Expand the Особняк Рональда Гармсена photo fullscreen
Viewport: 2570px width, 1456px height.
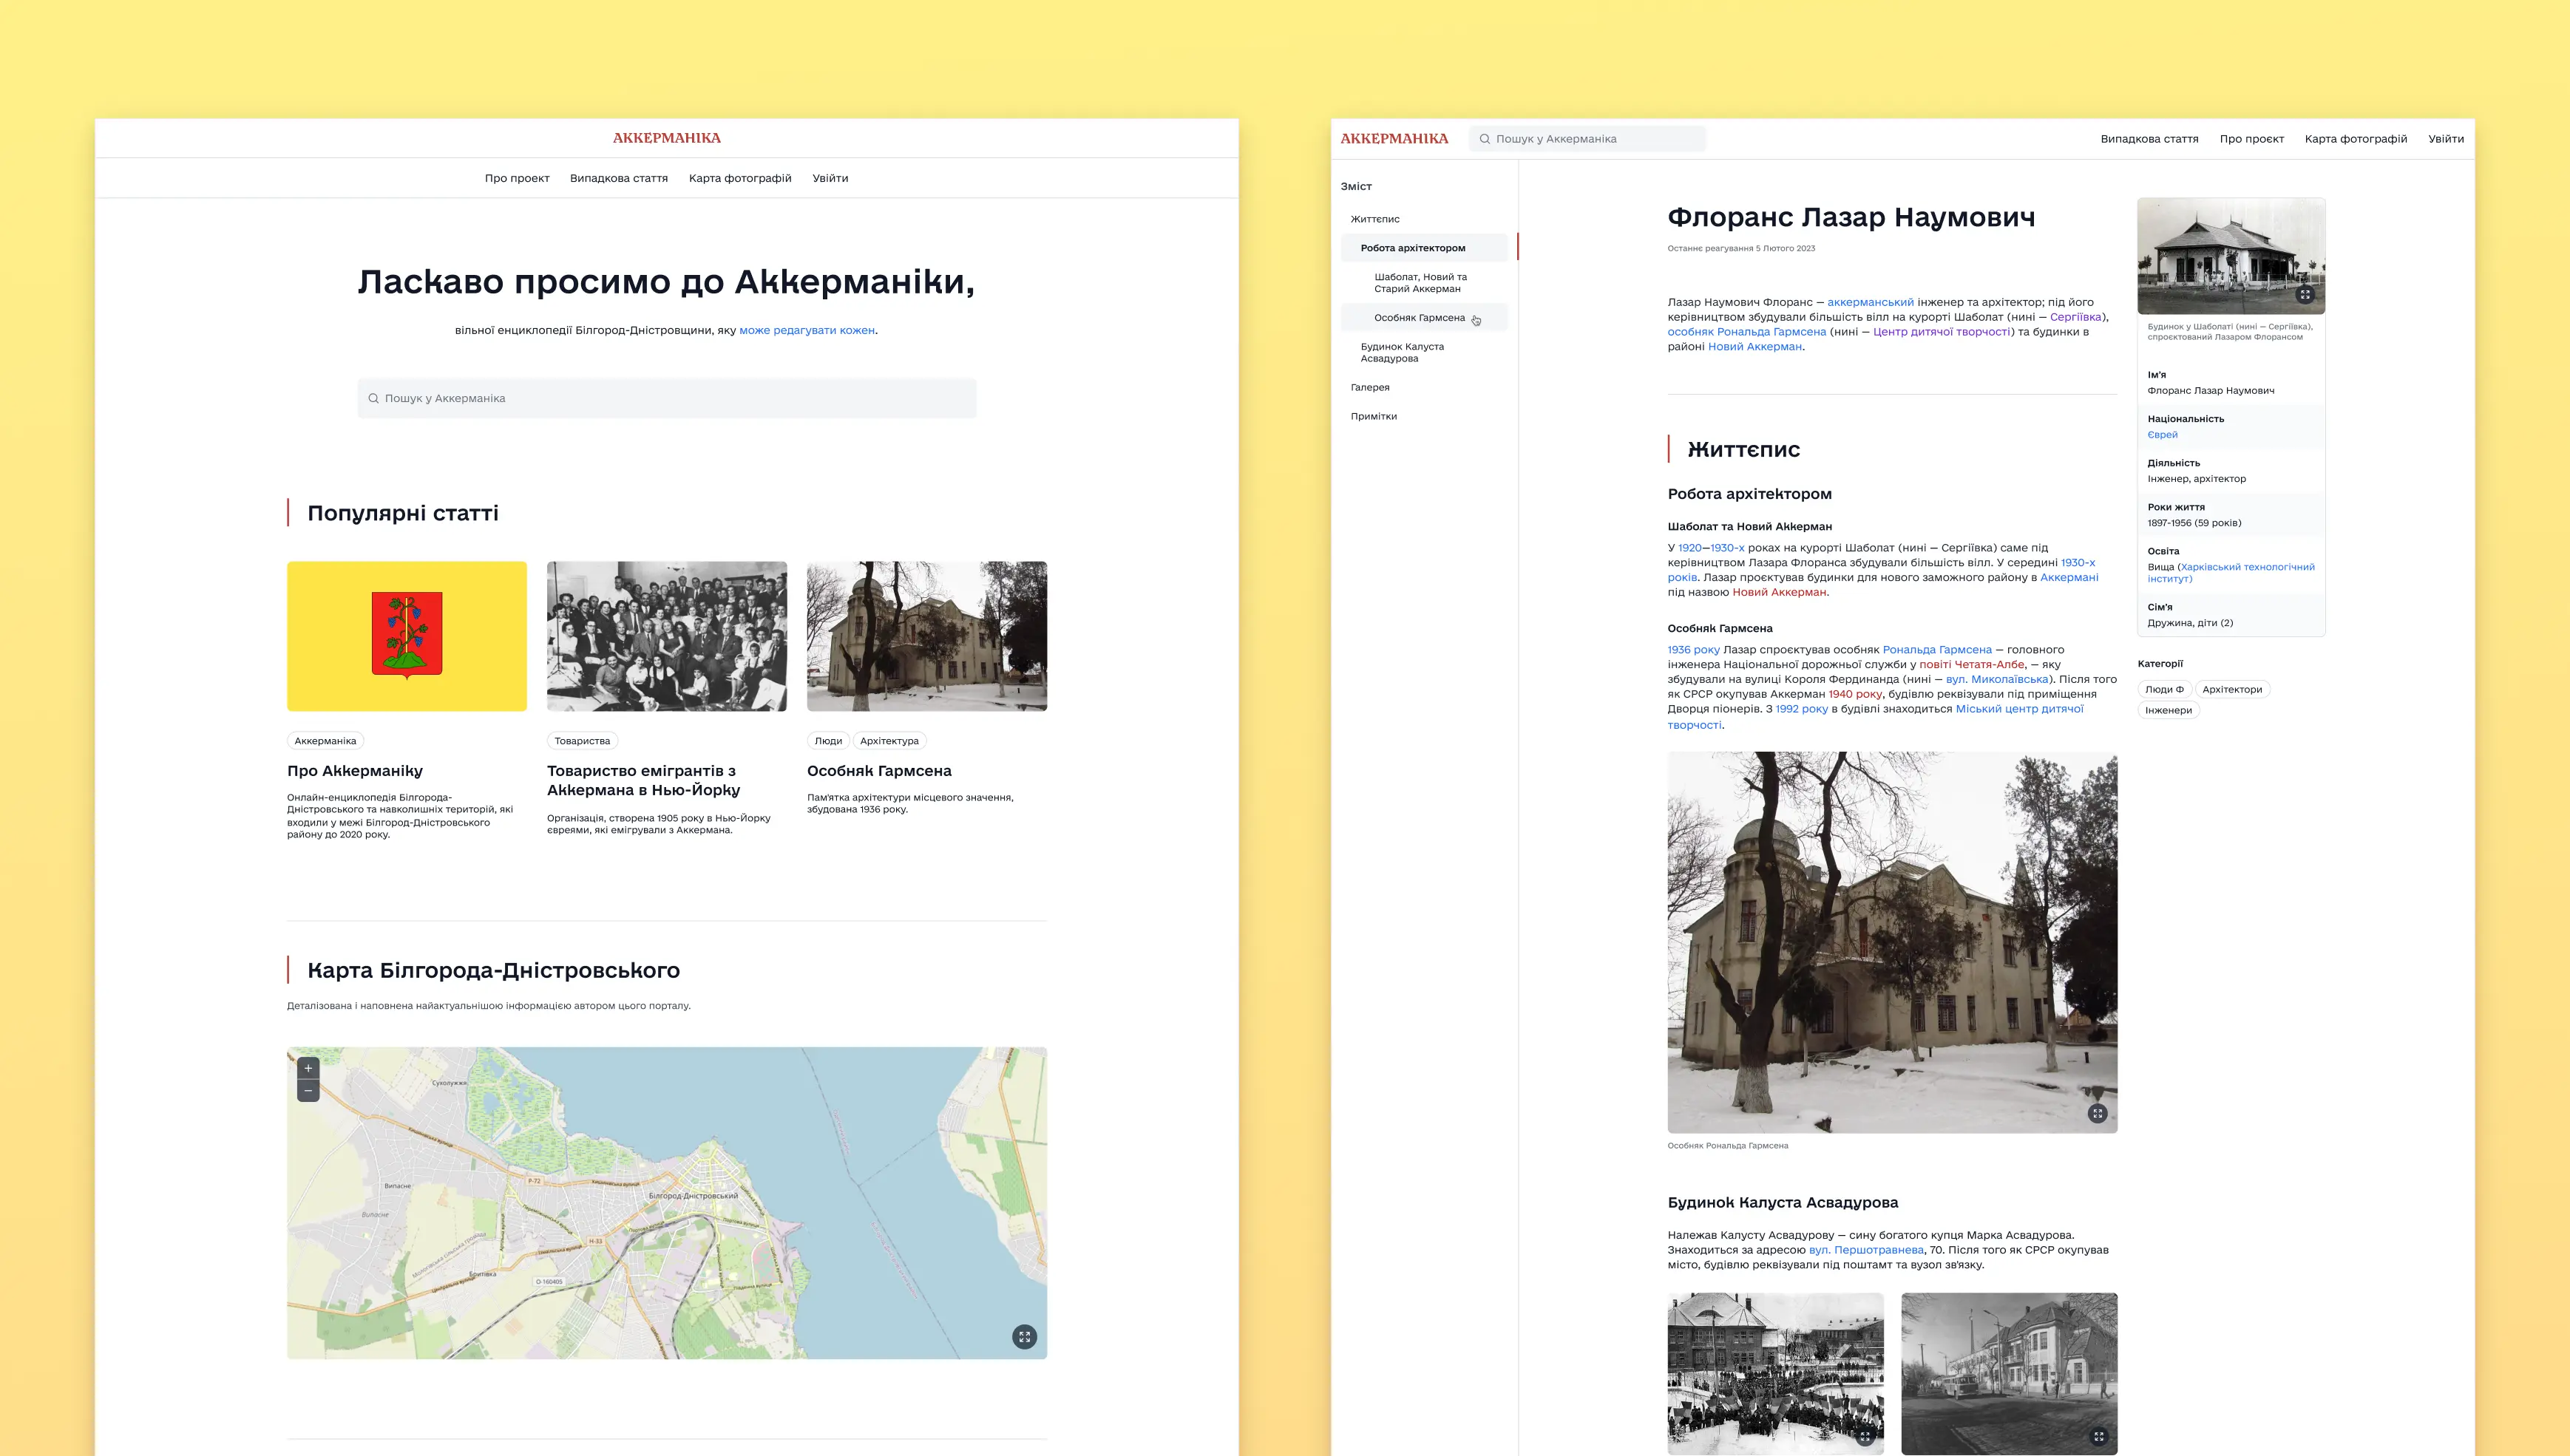[x=2098, y=1113]
